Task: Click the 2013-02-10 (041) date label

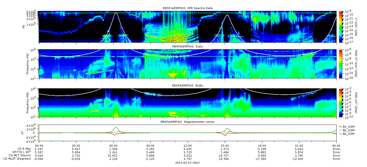Action: pos(187,163)
